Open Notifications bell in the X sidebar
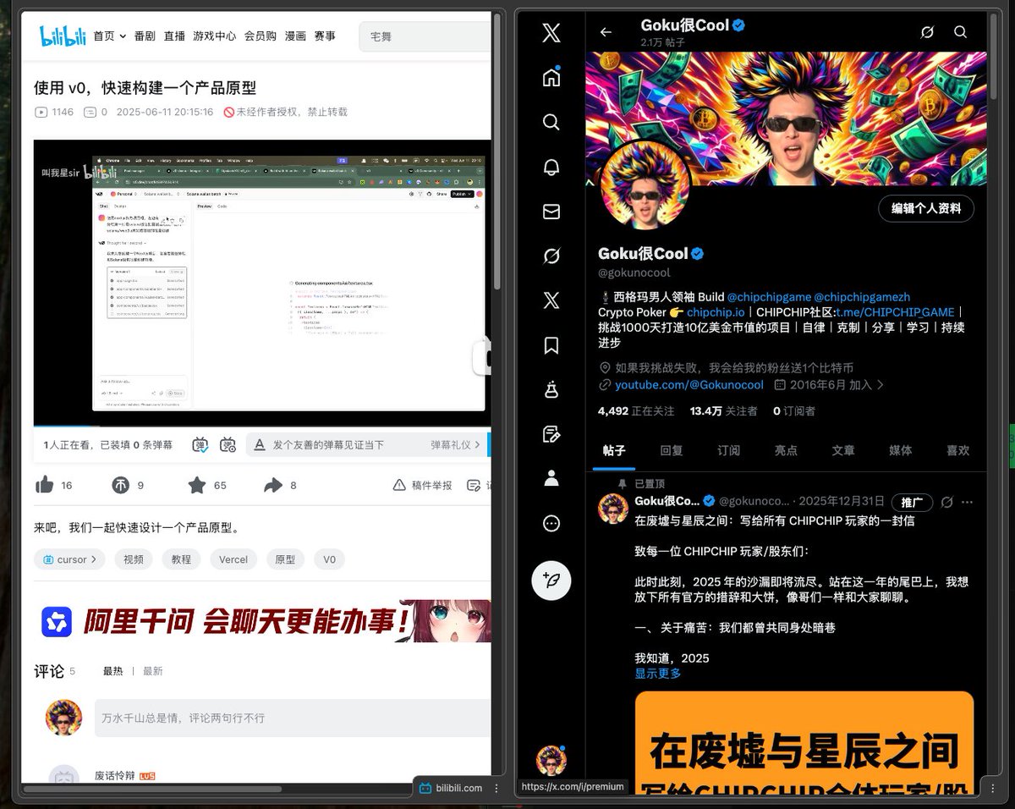This screenshot has width=1015, height=809. (551, 168)
